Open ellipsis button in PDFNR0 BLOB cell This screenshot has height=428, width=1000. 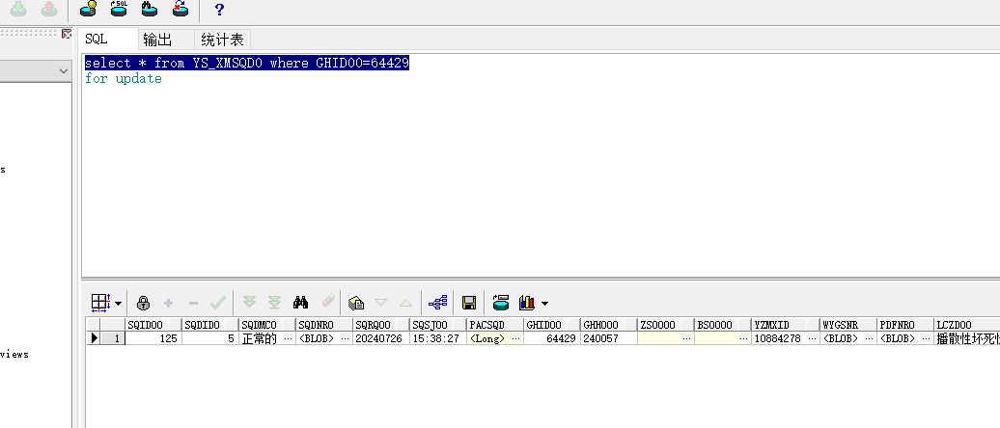coord(927,338)
